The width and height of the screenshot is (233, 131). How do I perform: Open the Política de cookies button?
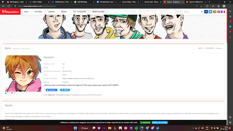tap(160, 122)
